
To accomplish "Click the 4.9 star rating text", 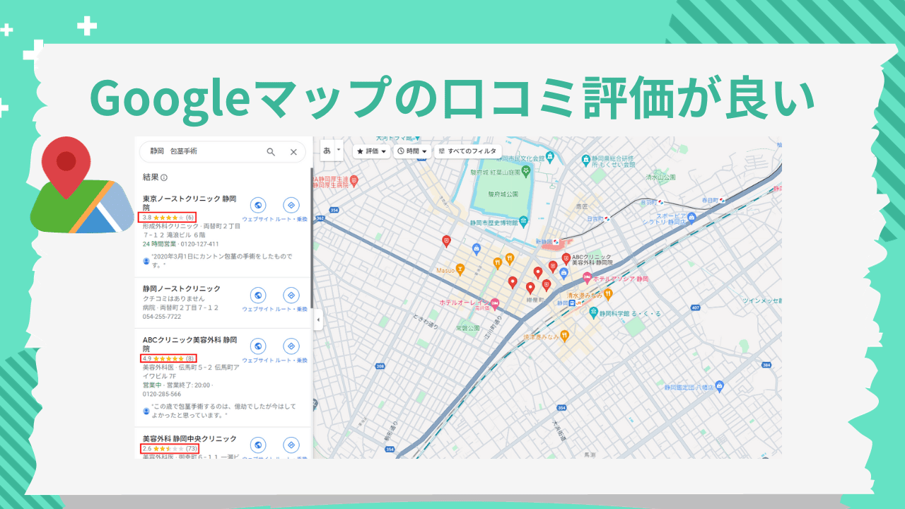I will 168,358.
